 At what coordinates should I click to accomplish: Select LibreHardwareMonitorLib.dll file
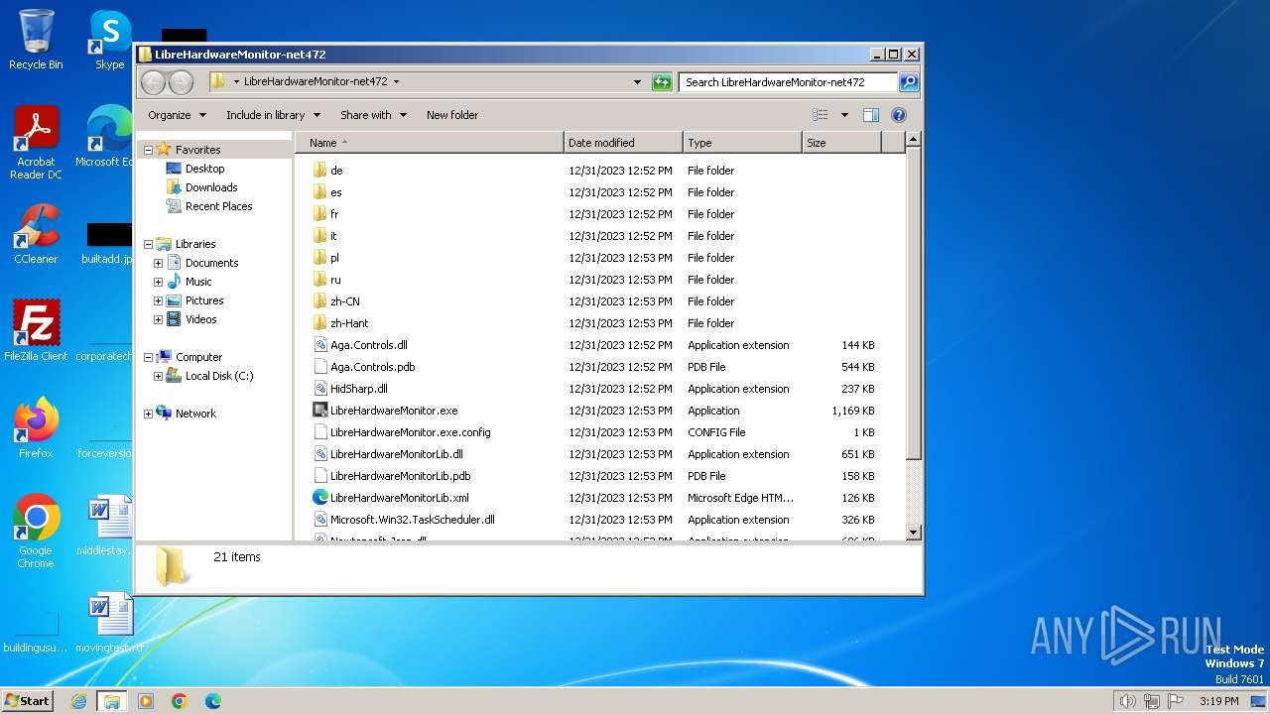[396, 454]
